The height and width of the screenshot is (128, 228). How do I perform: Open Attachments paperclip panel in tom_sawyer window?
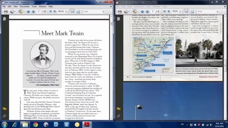point(5,116)
